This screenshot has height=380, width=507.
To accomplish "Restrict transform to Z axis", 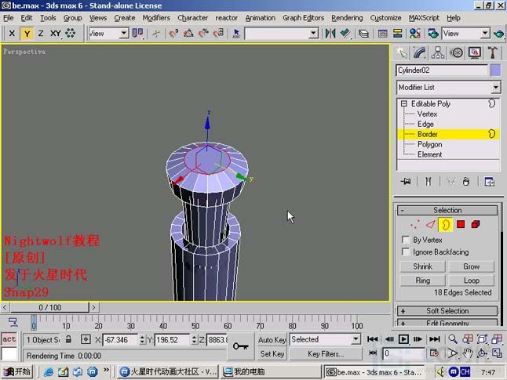I will pyautogui.click(x=41, y=33).
